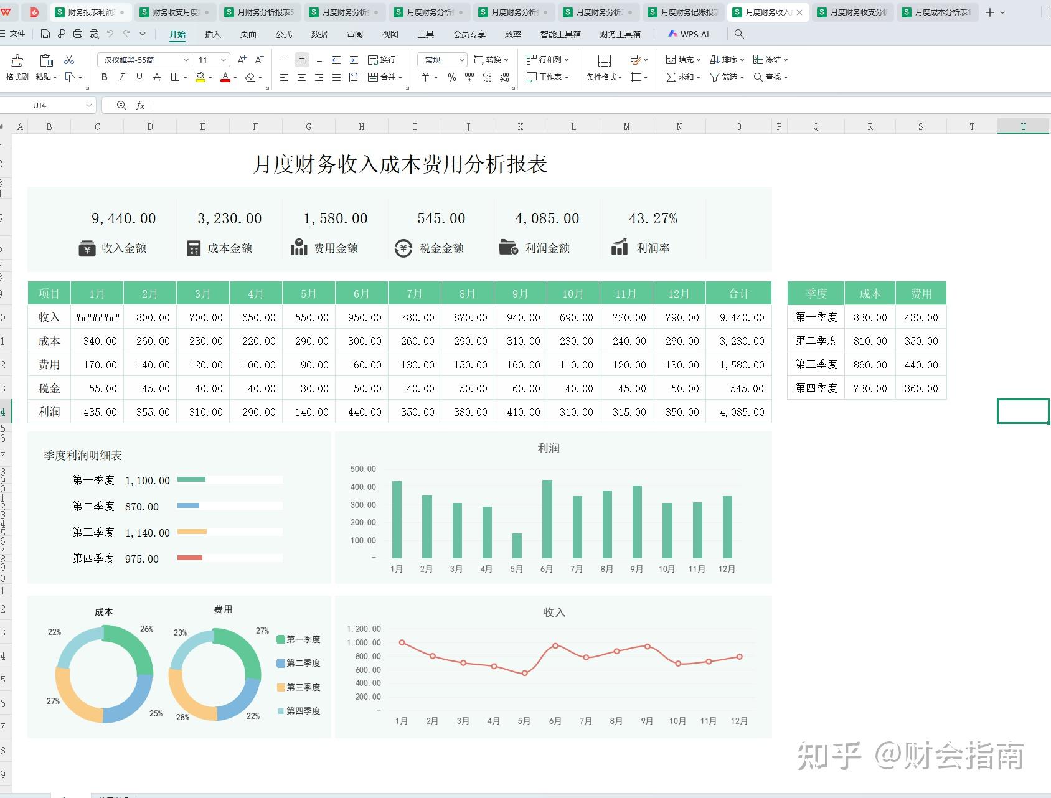Screen dimensions: 1051x798
Task: Click the Redo arrow icon
Action: tap(126, 34)
